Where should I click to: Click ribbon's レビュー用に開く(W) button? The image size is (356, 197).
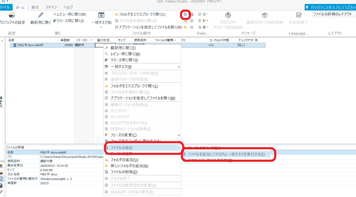click(70, 14)
